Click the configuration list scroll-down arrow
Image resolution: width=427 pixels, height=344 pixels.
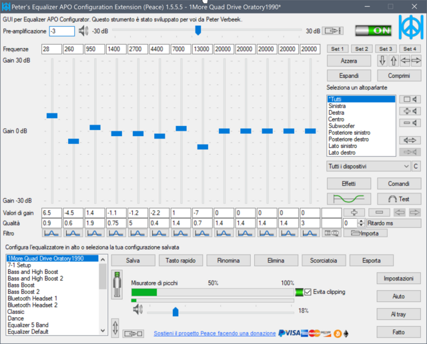click(103, 331)
